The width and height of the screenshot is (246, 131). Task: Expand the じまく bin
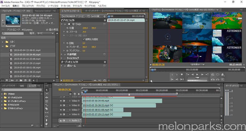pos(3,42)
